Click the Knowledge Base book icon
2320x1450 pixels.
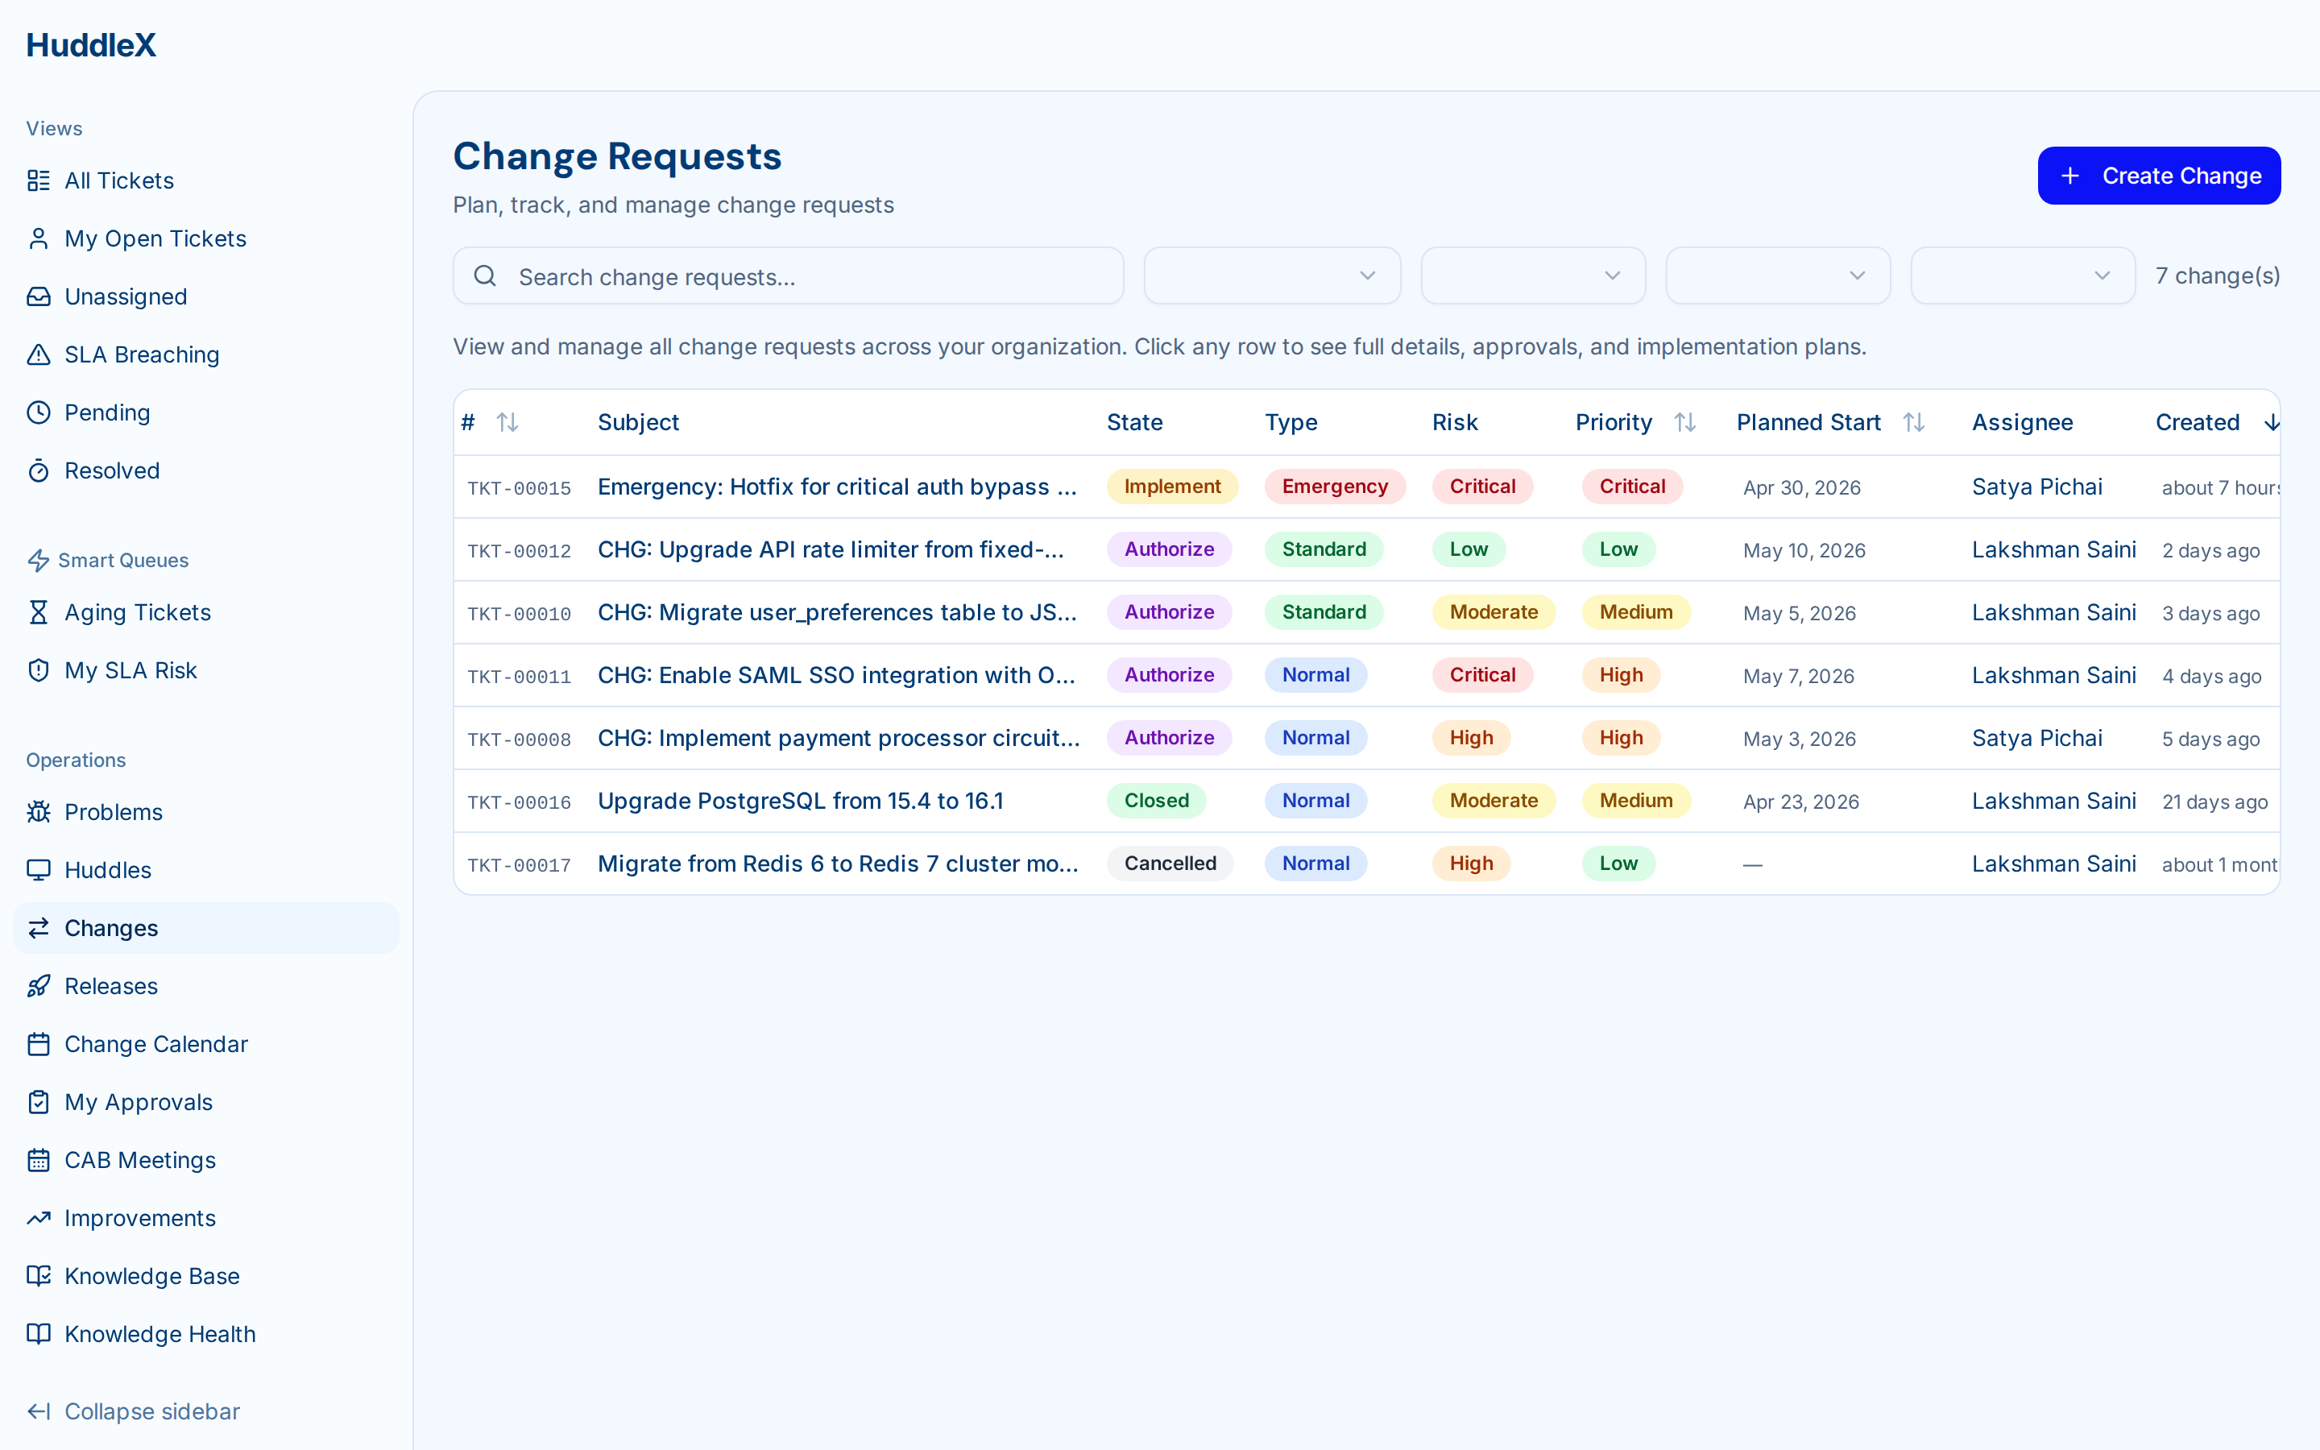click(39, 1277)
